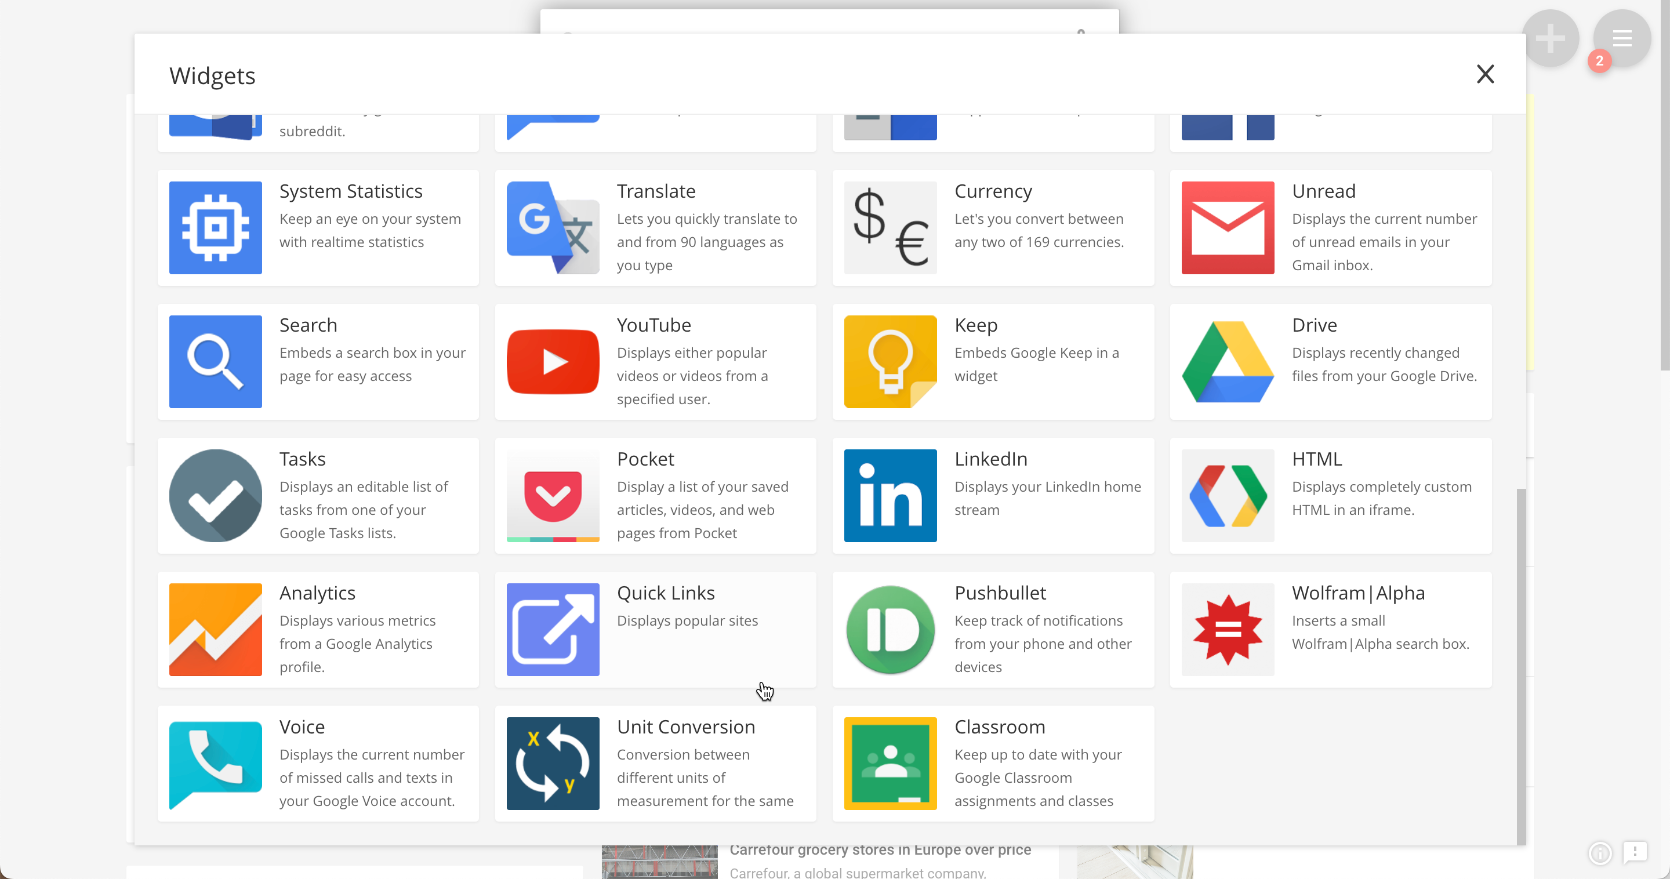The height and width of the screenshot is (879, 1670).
Task: Close the Widgets dialog
Action: coord(1485,74)
